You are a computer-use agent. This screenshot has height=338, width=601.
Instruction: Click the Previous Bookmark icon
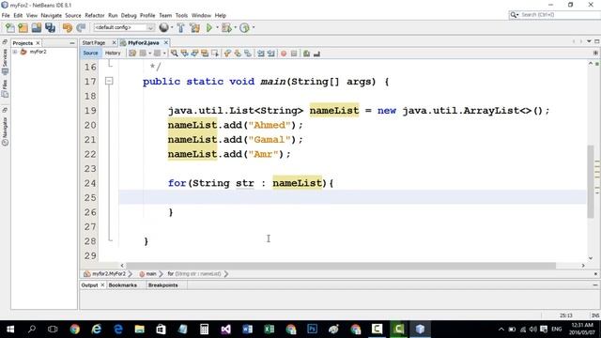pyautogui.click(x=227, y=54)
